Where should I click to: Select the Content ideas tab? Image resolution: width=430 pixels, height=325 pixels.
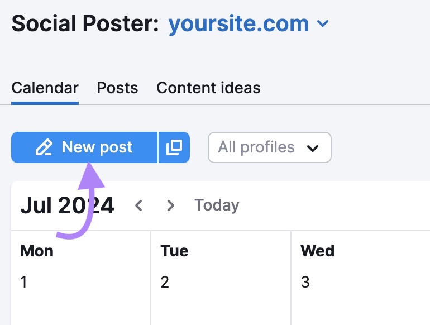pos(208,88)
